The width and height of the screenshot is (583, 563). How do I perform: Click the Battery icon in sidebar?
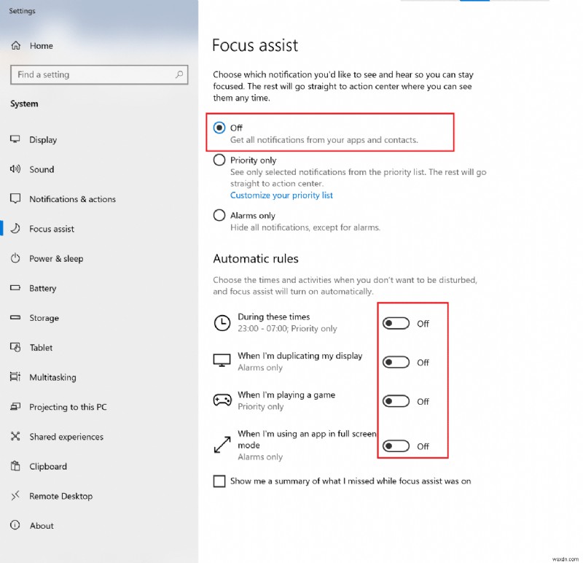[x=15, y=288]
